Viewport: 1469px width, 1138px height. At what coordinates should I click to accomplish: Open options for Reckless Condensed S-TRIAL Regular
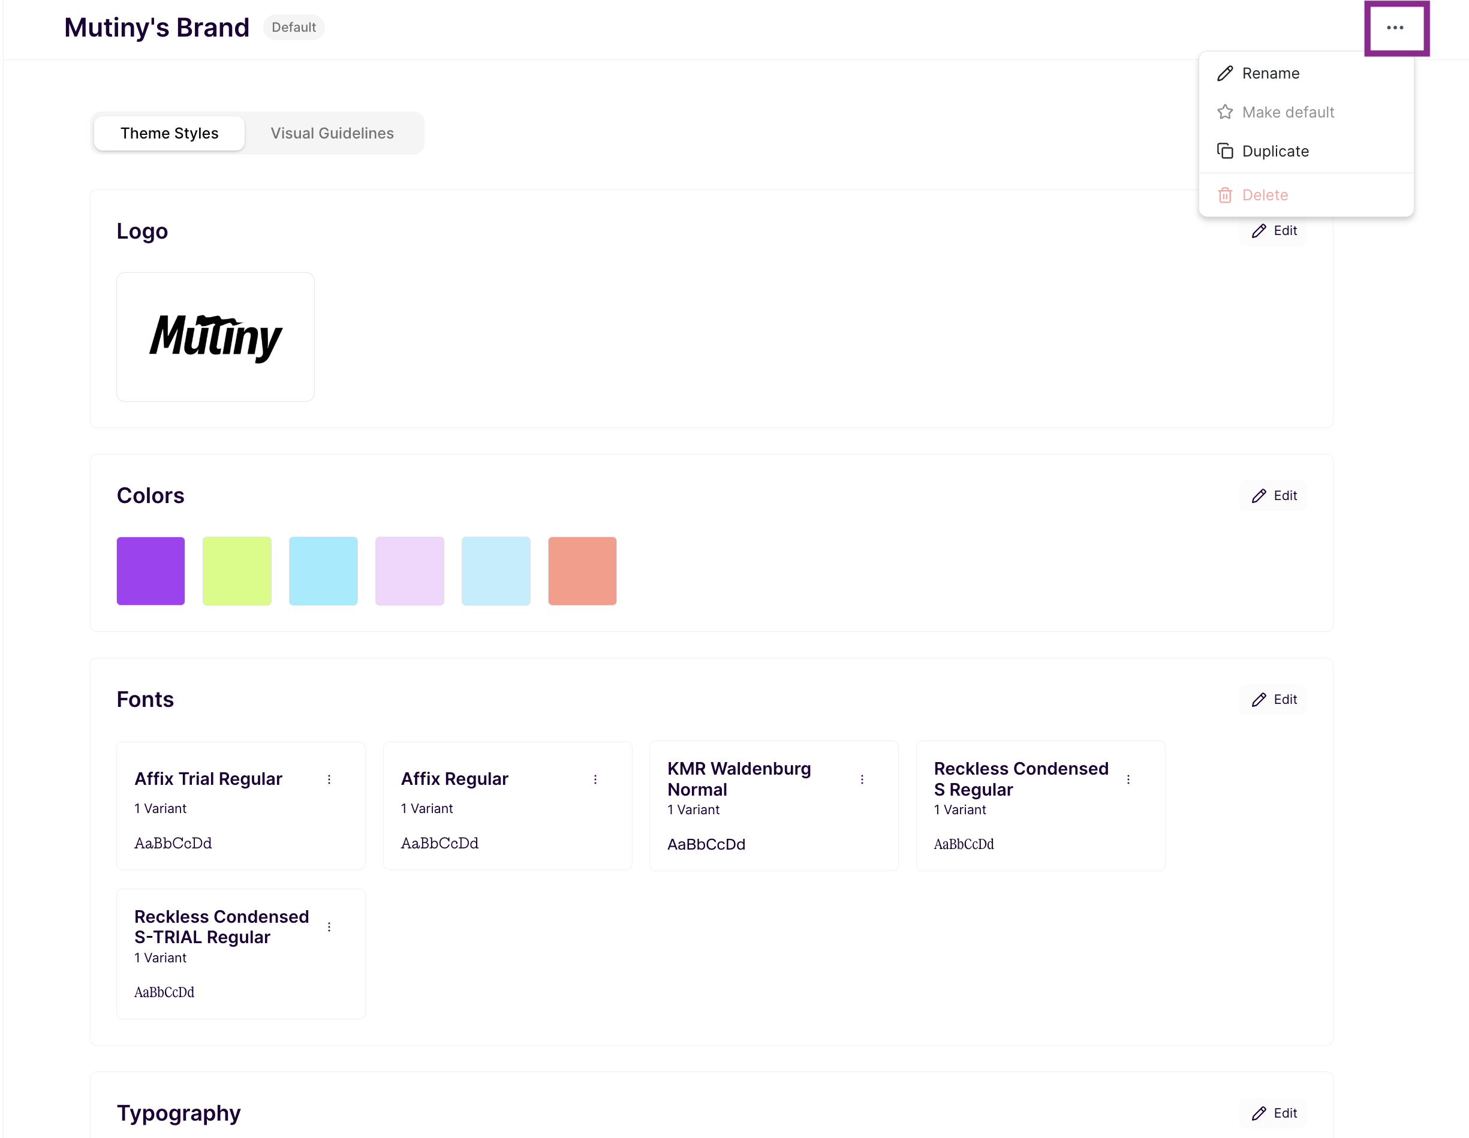pos(329,927)
